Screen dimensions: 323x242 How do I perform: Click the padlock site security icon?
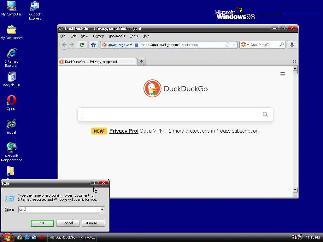136,45
